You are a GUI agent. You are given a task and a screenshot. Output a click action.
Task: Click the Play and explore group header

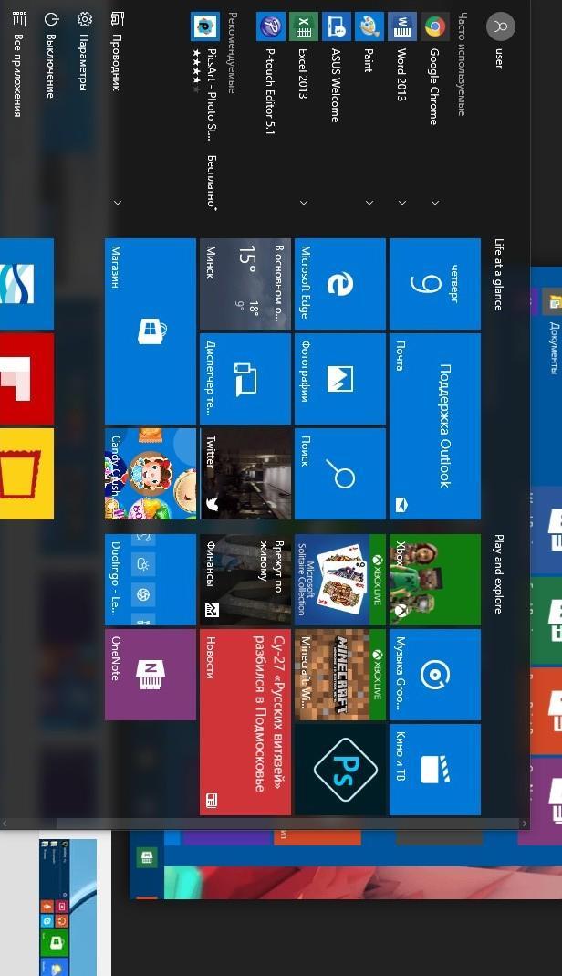point(498,574)
